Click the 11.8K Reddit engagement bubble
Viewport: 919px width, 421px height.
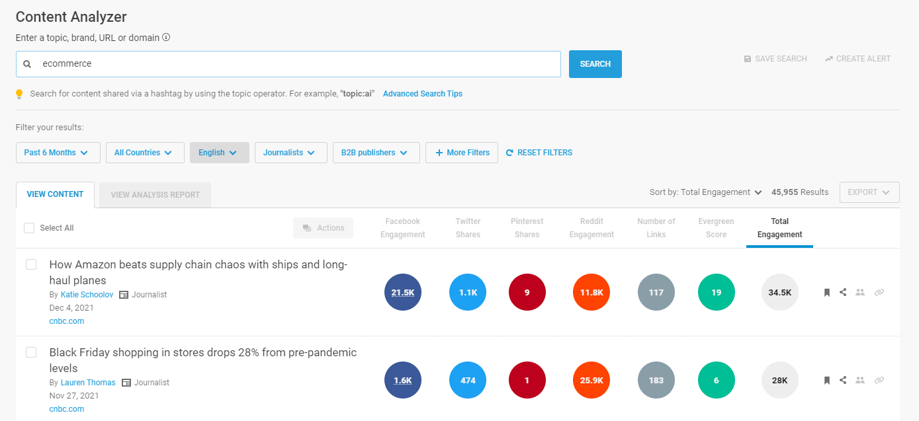tap(591, 292)
